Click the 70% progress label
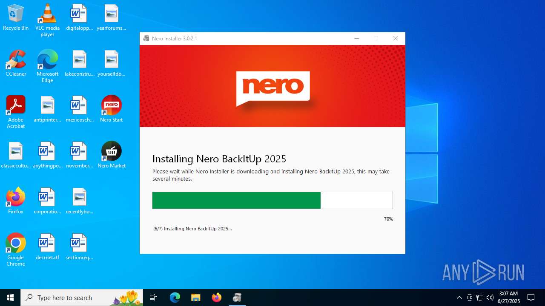The width and height of the screenshot is (545, 306). tap(388, 219)
